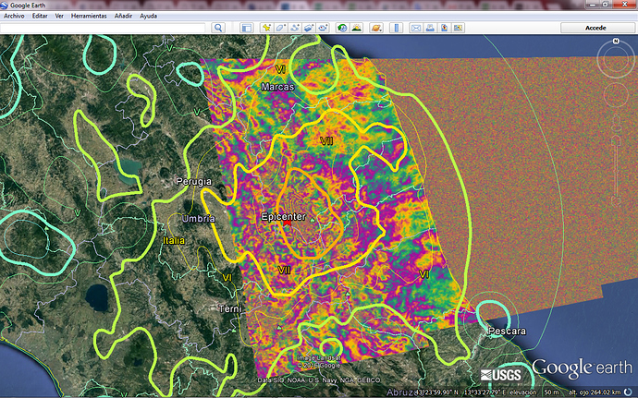
Task: Select the add path tool
Action: tap(295, 28)
